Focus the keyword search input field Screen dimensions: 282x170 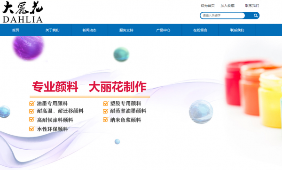tap(223, 16)
